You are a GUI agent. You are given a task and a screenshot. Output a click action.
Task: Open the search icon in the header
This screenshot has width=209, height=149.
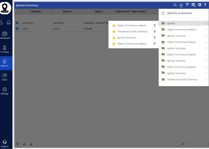[175, 5]
